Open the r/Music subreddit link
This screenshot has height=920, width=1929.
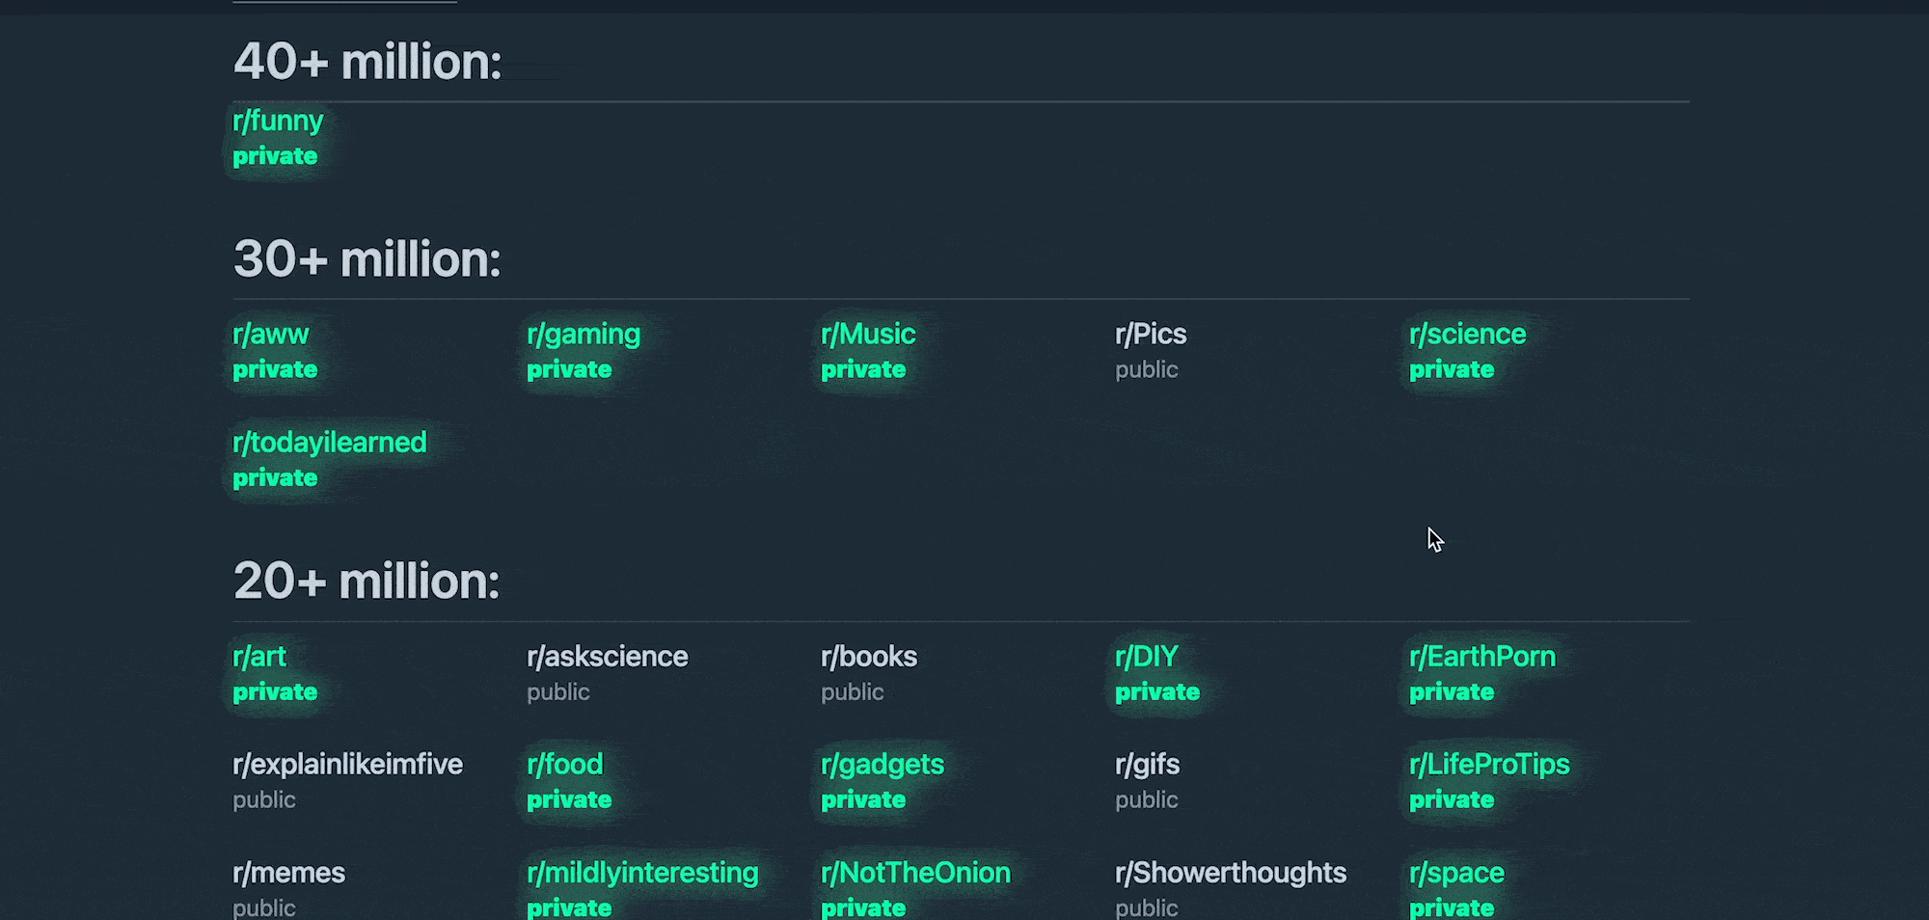[x=867, y=334]
